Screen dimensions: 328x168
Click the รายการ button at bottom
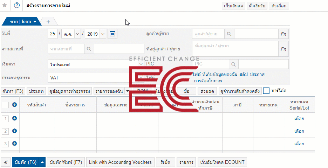point(186,162)
